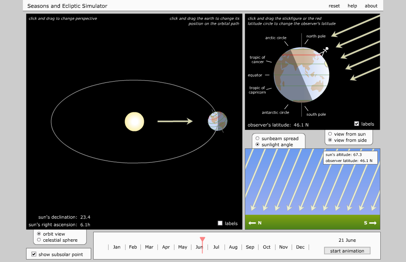Click the sun's right ascension value 6.1h
This screenshot has width=406, height=262.
coord(85,224)
